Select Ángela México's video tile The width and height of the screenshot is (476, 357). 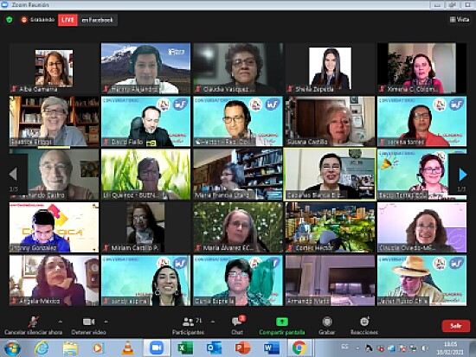(x=54, y=281)
